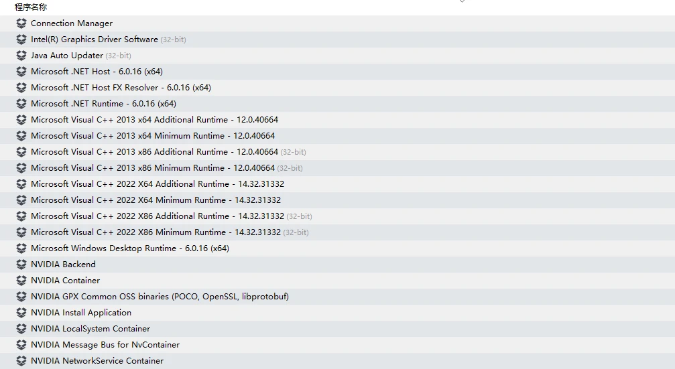Click the NVIDIA Backend entry icon
Screen dimensions: 675x369
[x=21, y=264]
